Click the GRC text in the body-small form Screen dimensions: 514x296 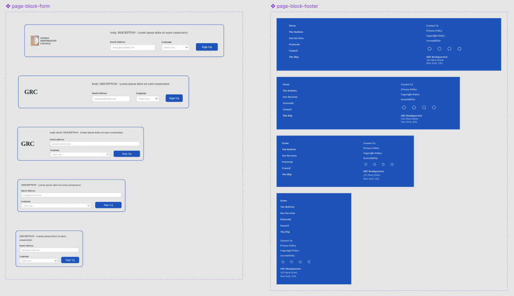(x=28, y=144)
